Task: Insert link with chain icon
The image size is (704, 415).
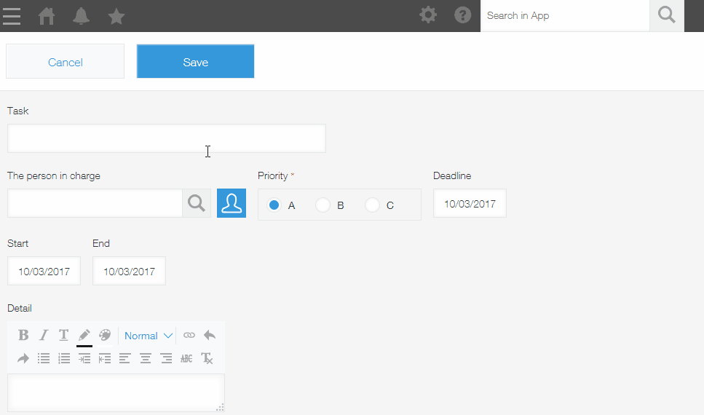Action: coord(189,335)
